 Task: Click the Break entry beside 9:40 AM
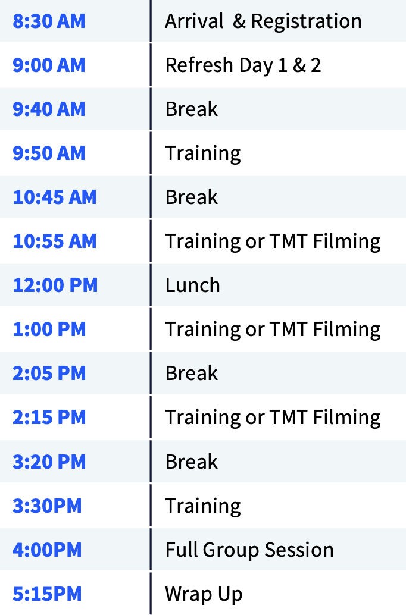(x=191, y=109)
